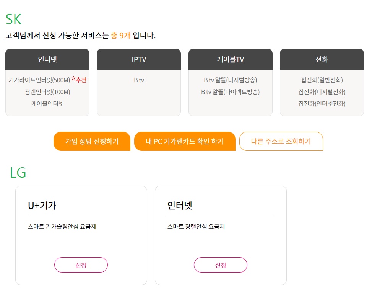Click the 전화 category header
The width and height of the screenshot is (372, 302).
click(x=322, y=59)
